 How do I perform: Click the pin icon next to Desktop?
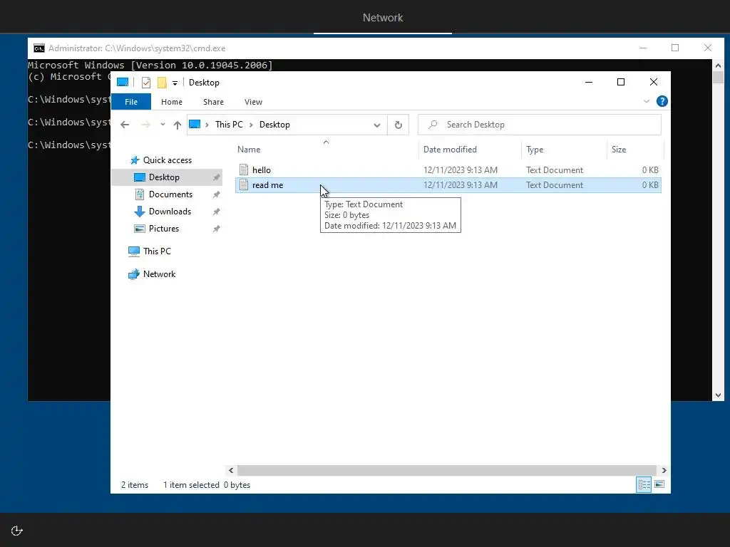pos(216,177)
